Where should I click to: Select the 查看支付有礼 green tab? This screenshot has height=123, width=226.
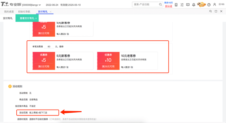pos(27,18)
